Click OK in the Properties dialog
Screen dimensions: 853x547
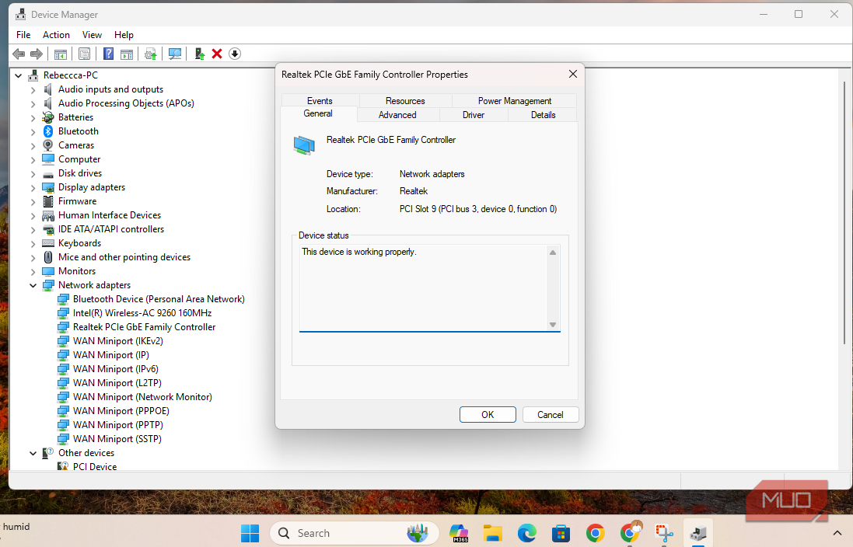(488, 414)
